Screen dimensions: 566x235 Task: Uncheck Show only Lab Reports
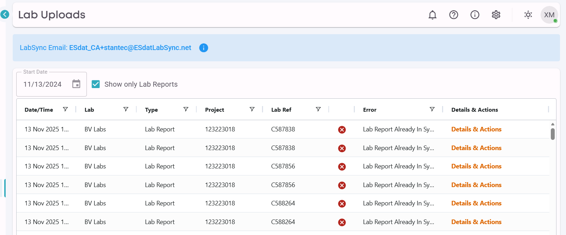coord(96,84)
